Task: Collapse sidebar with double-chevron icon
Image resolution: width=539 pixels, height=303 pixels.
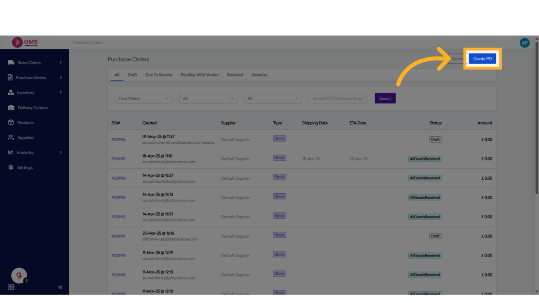Action: pyautogui.click(x=60, y=287)
